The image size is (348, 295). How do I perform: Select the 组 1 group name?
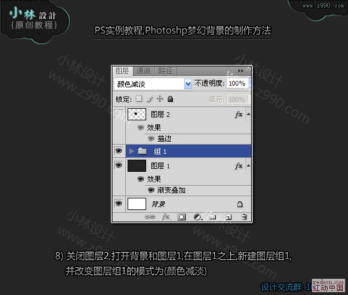tap(160, 152)
